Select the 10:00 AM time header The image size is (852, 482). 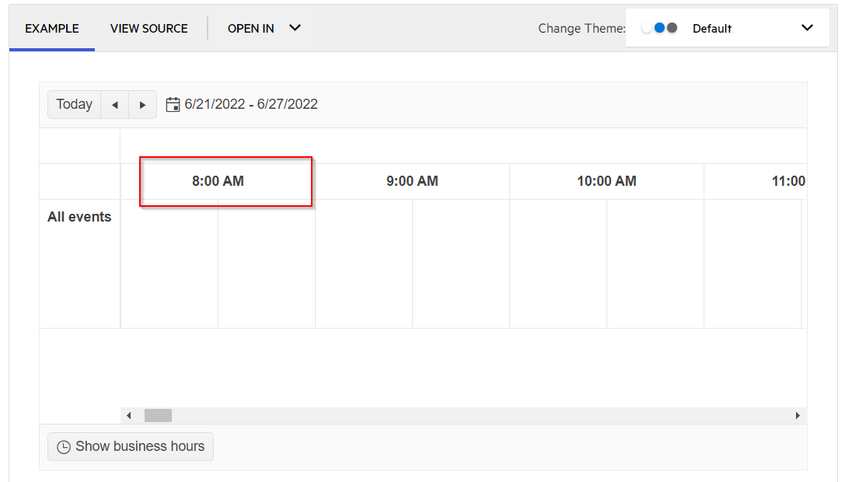point(606,181)
